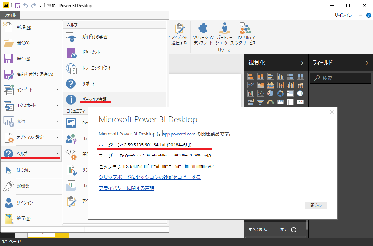Viewport: 373px width, 246px height.
Task: Click クリップボードにセッションの診断をコピーする link
Action: tap(150, 177)
